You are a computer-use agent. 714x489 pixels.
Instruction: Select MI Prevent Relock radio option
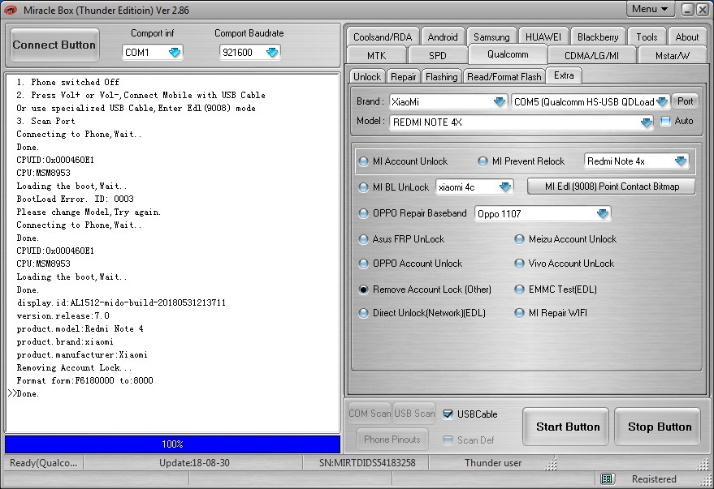click(x=482, y=161)
